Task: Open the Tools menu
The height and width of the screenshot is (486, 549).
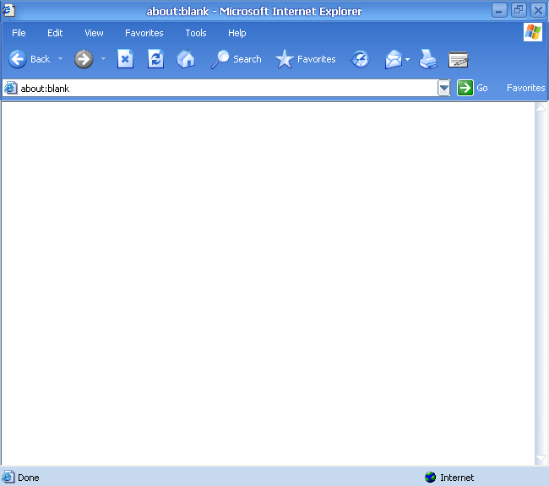Action: coord(196,33)
